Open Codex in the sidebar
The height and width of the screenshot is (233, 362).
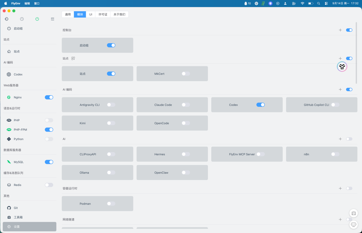29,74
